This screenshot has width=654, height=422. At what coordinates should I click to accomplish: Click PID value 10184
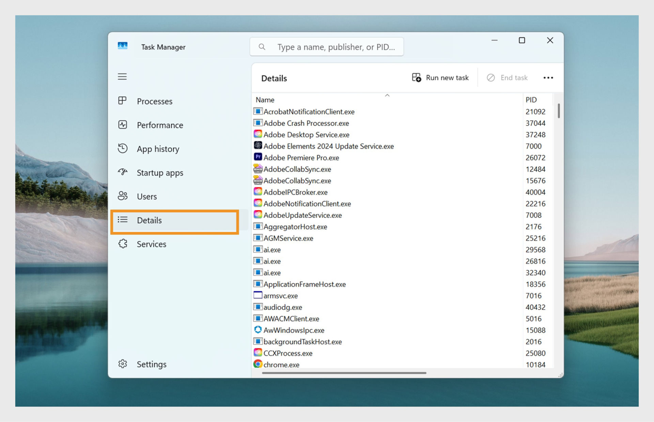pyautogui.click(x=535, y=364)
